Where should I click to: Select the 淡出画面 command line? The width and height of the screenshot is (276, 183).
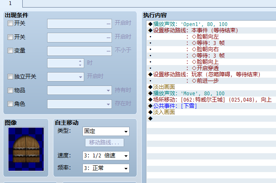pos(211,87)
